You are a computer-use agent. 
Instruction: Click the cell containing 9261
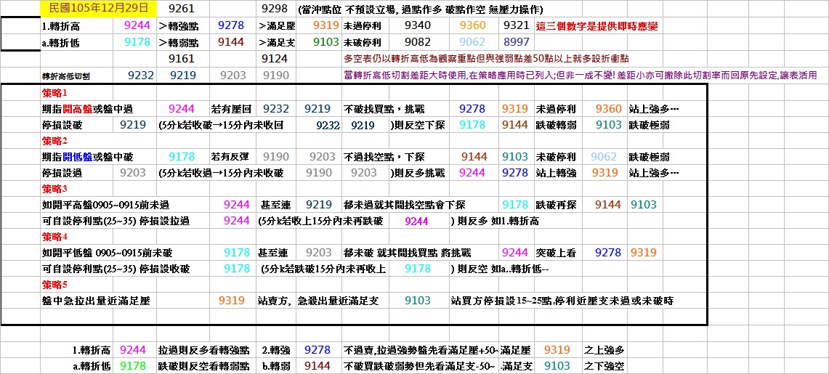coord(182,9)
